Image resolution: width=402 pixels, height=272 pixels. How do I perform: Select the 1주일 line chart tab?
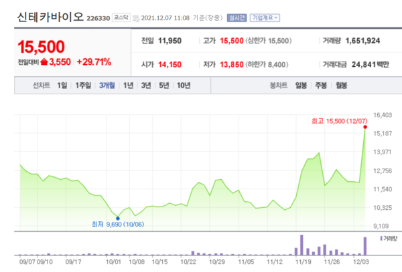[x=83, y=86]
